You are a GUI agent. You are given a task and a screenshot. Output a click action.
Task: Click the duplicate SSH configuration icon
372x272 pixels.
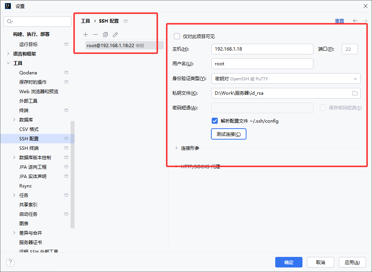coord(105,34)
